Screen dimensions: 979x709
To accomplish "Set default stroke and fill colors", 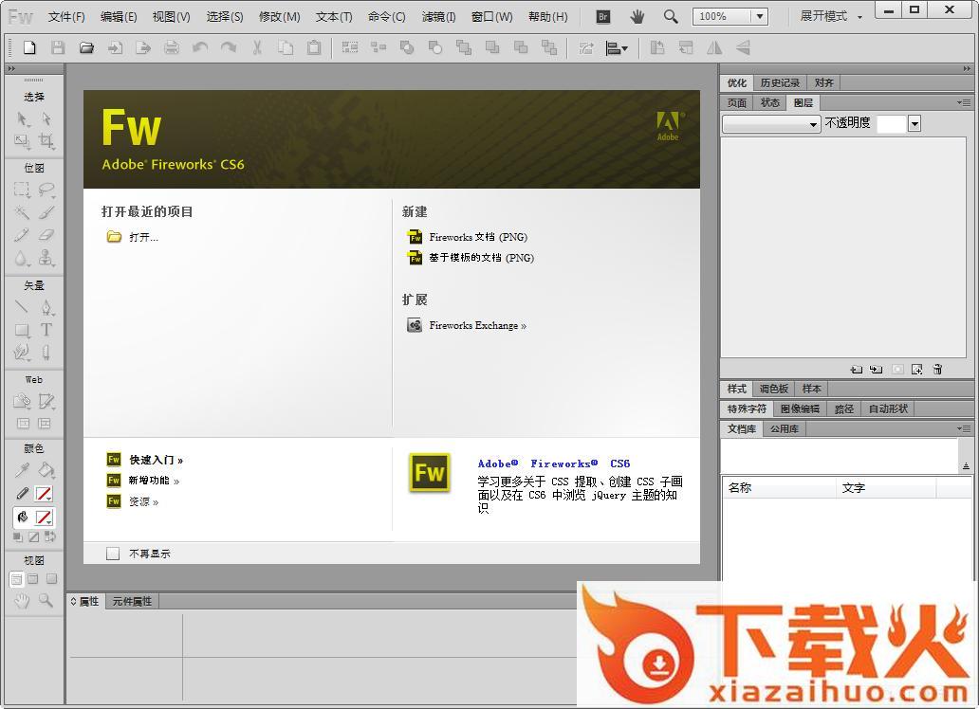I will 18,536.
